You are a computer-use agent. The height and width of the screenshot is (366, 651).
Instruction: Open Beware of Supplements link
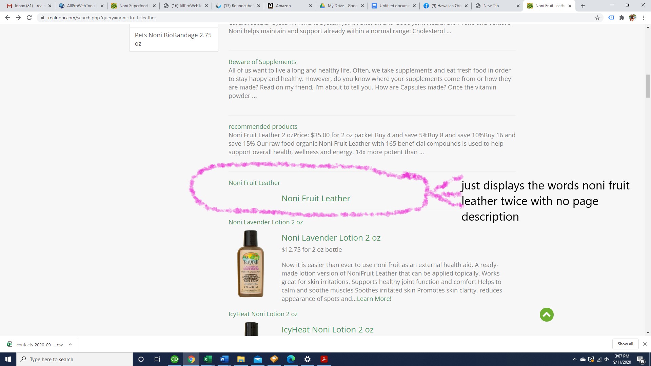click(x=262, y=62)
